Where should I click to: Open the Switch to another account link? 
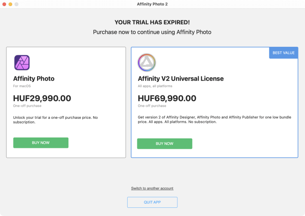coord(152,188)
